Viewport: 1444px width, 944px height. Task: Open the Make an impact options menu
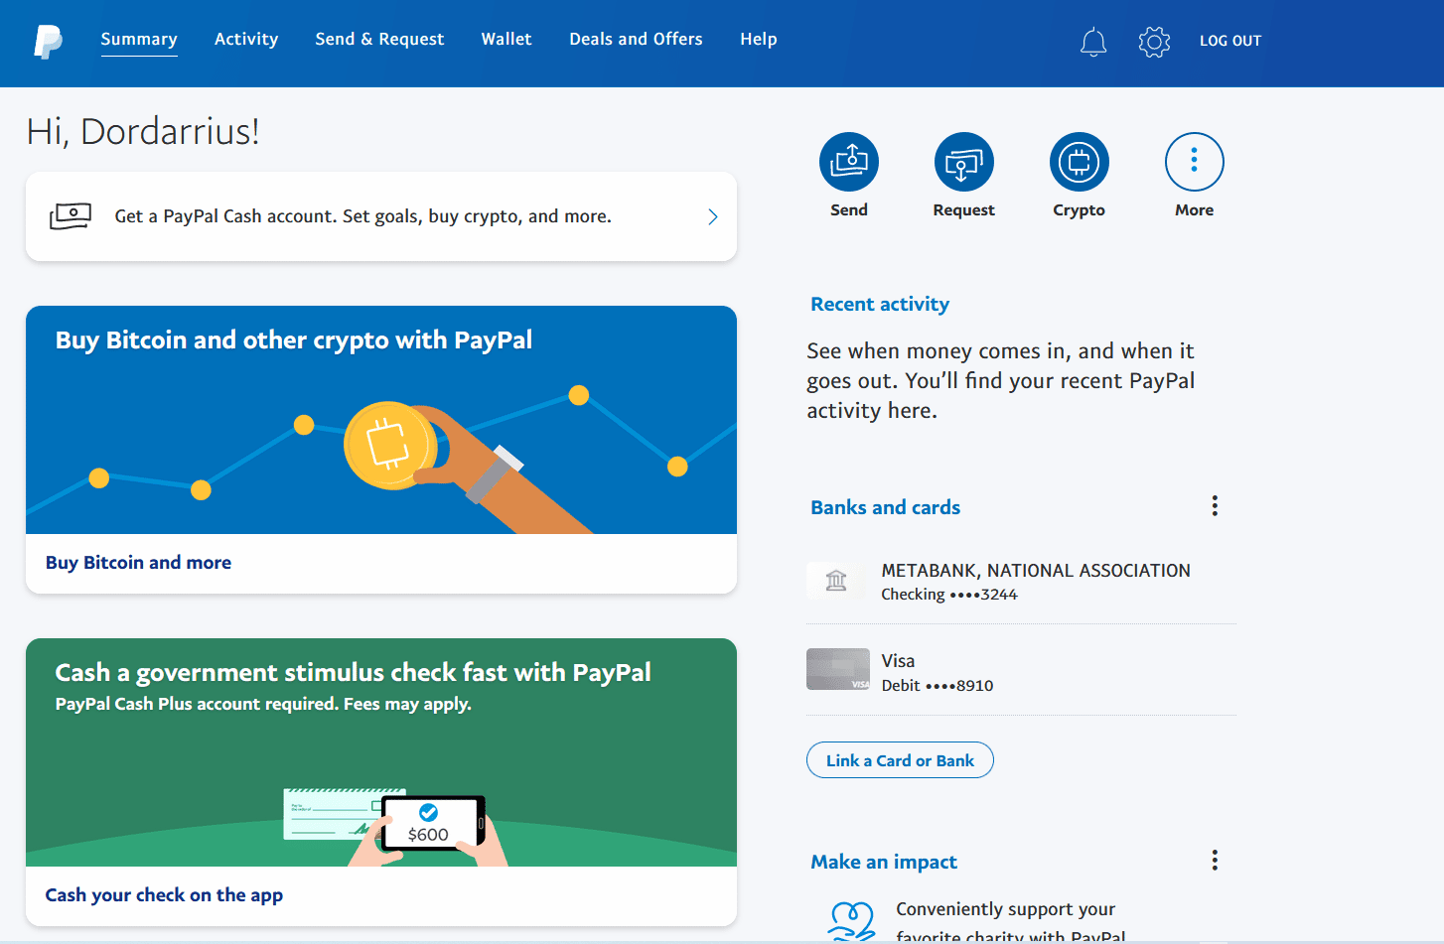click(1214, 860)
